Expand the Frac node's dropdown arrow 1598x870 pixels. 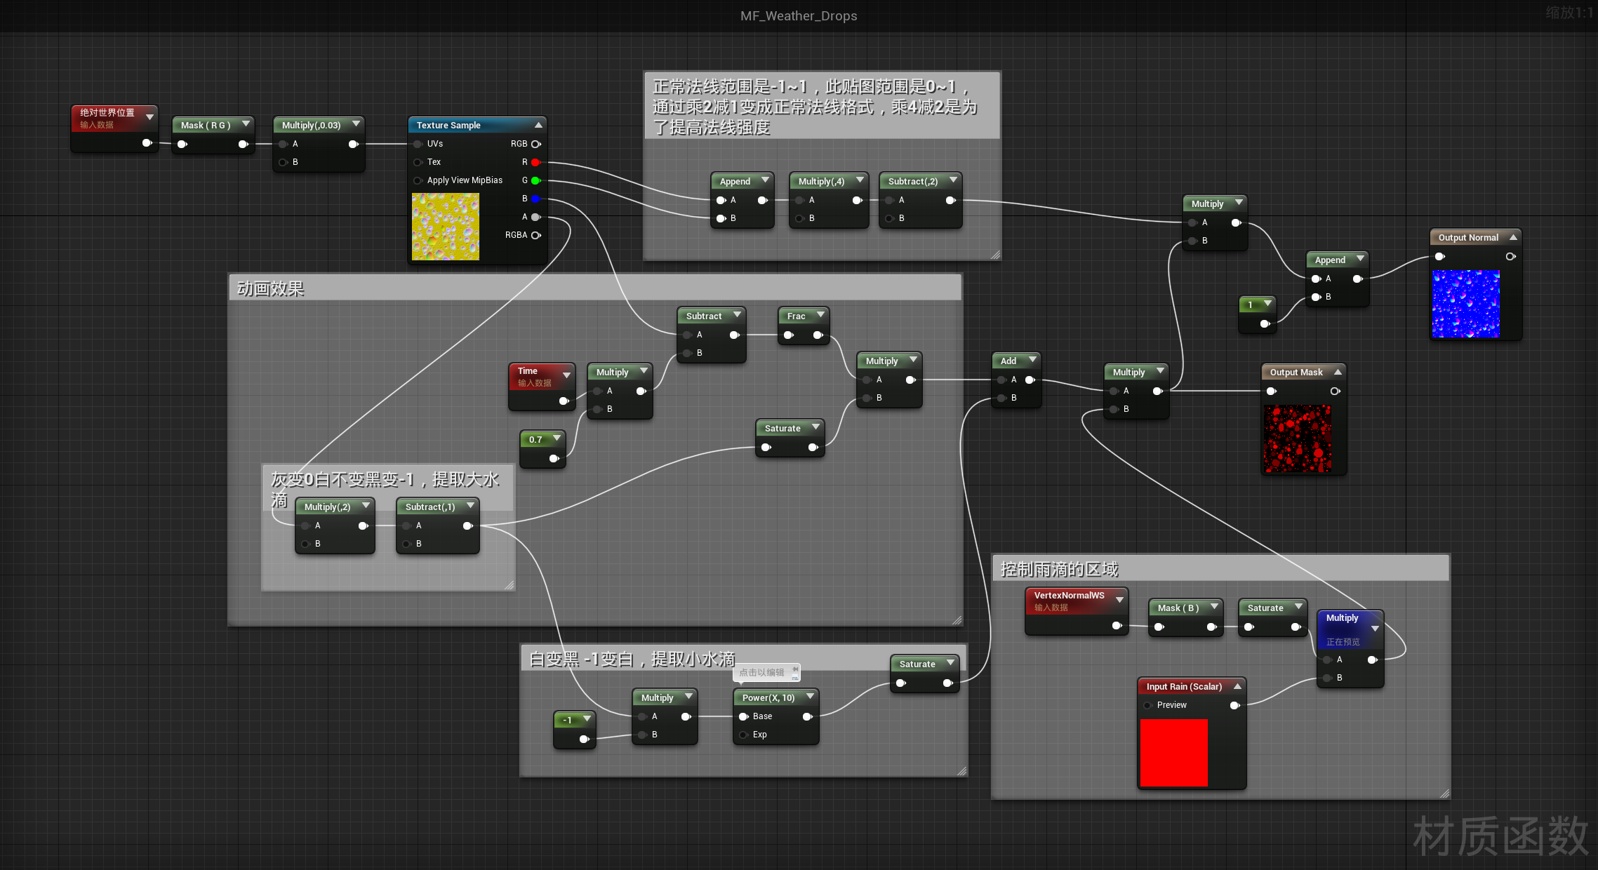[x=820, y=315]
